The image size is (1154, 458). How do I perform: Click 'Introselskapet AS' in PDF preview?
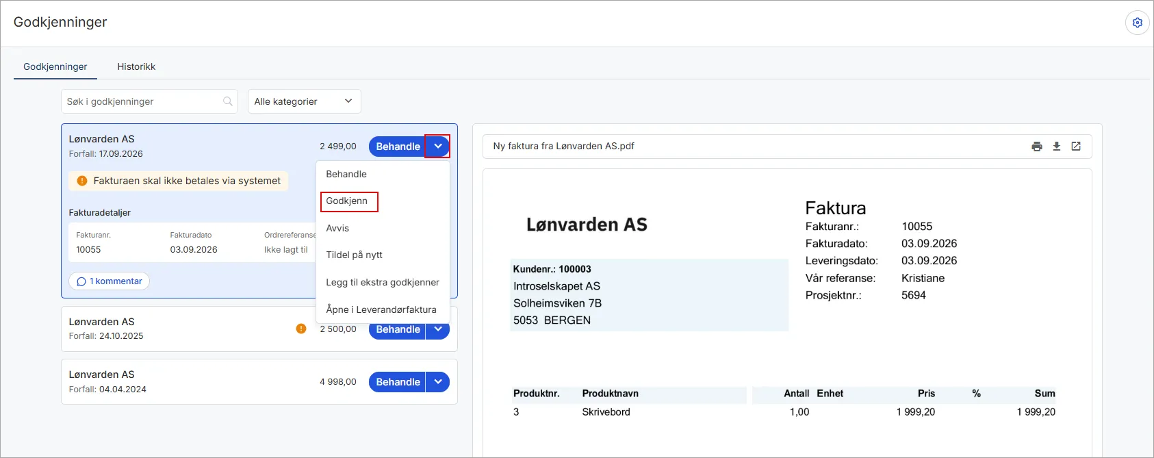pos(556,286)
